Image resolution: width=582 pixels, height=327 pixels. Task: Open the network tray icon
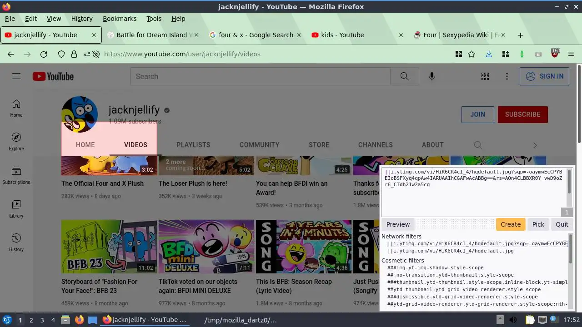click(542, 320)
